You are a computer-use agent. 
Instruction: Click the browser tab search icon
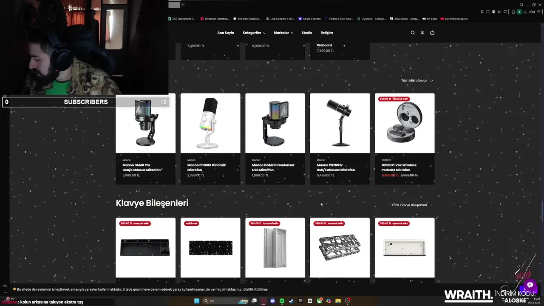521,5
